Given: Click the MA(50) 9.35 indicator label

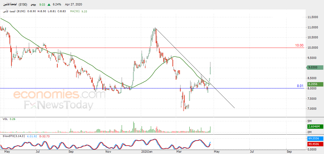Looking at the screenshot, I should [79, 11].
